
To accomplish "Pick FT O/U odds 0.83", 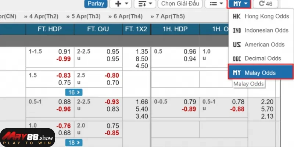I will point(113,109).
